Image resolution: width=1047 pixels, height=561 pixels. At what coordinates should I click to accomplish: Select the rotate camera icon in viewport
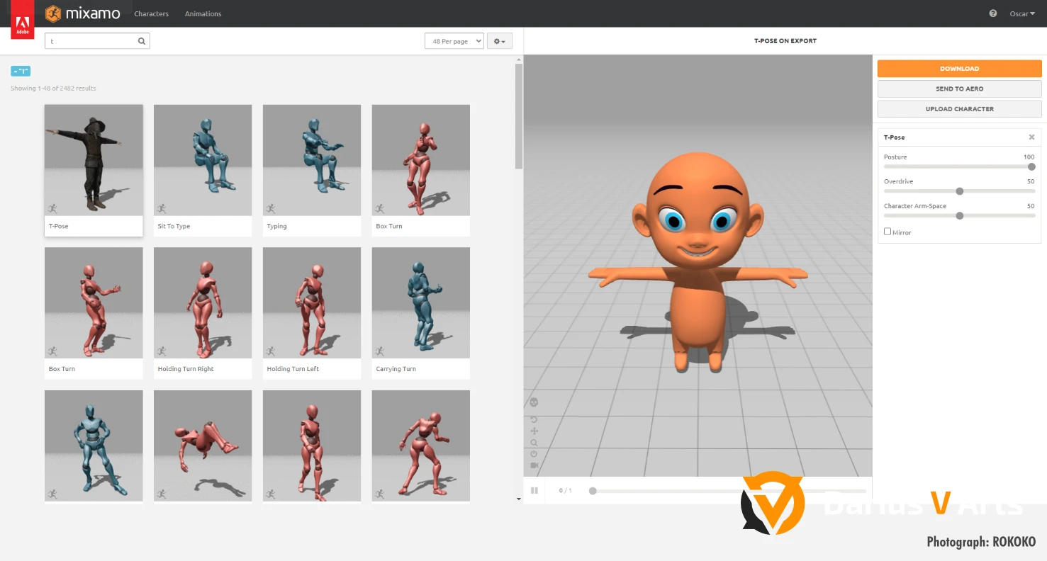pyautogui.click(x=534, y=419)
